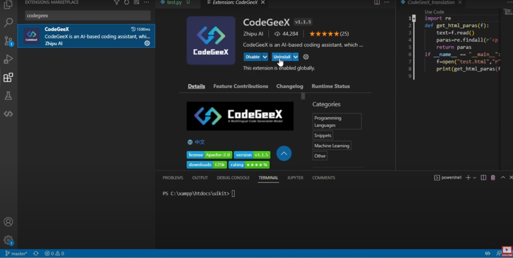Click the CodeGeeX banner image

tap(240, 116)
